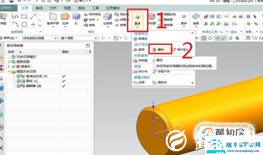Expand the 合并 dropdown arrow
This screenshot has height=155, width=263.
pyautogui.click(x=98, y=20)
